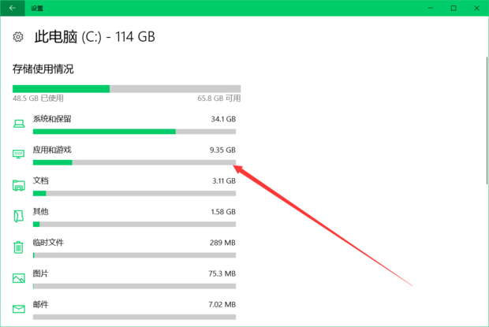Click the 临时文件 label
489x327 pixels.
[48, 243]
